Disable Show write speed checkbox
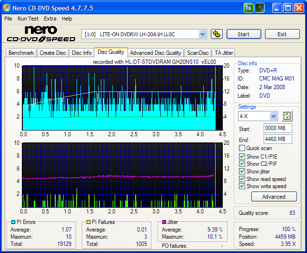This screenshot has width=307, height=253. (x=242, y=187)
